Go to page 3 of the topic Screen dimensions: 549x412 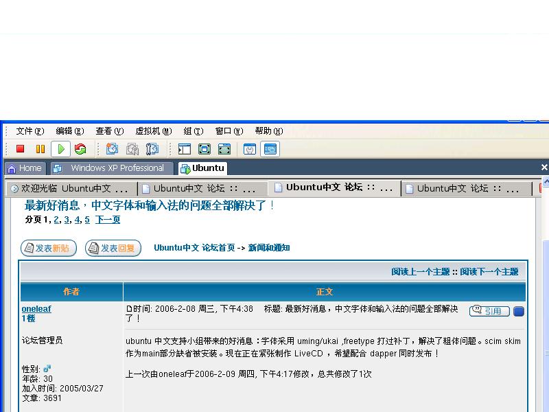(67, 220)
